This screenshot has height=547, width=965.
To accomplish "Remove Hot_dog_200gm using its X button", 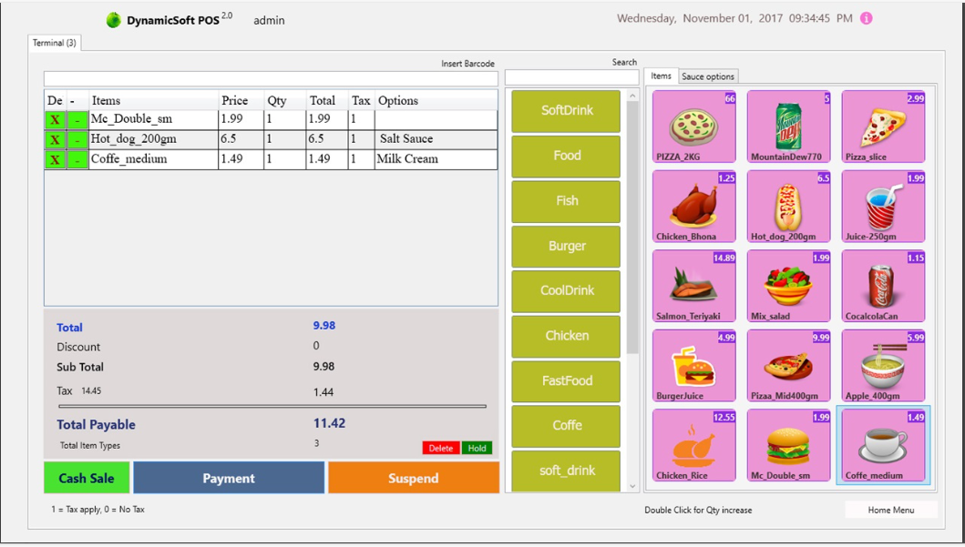I will click(x=56, y=138).
